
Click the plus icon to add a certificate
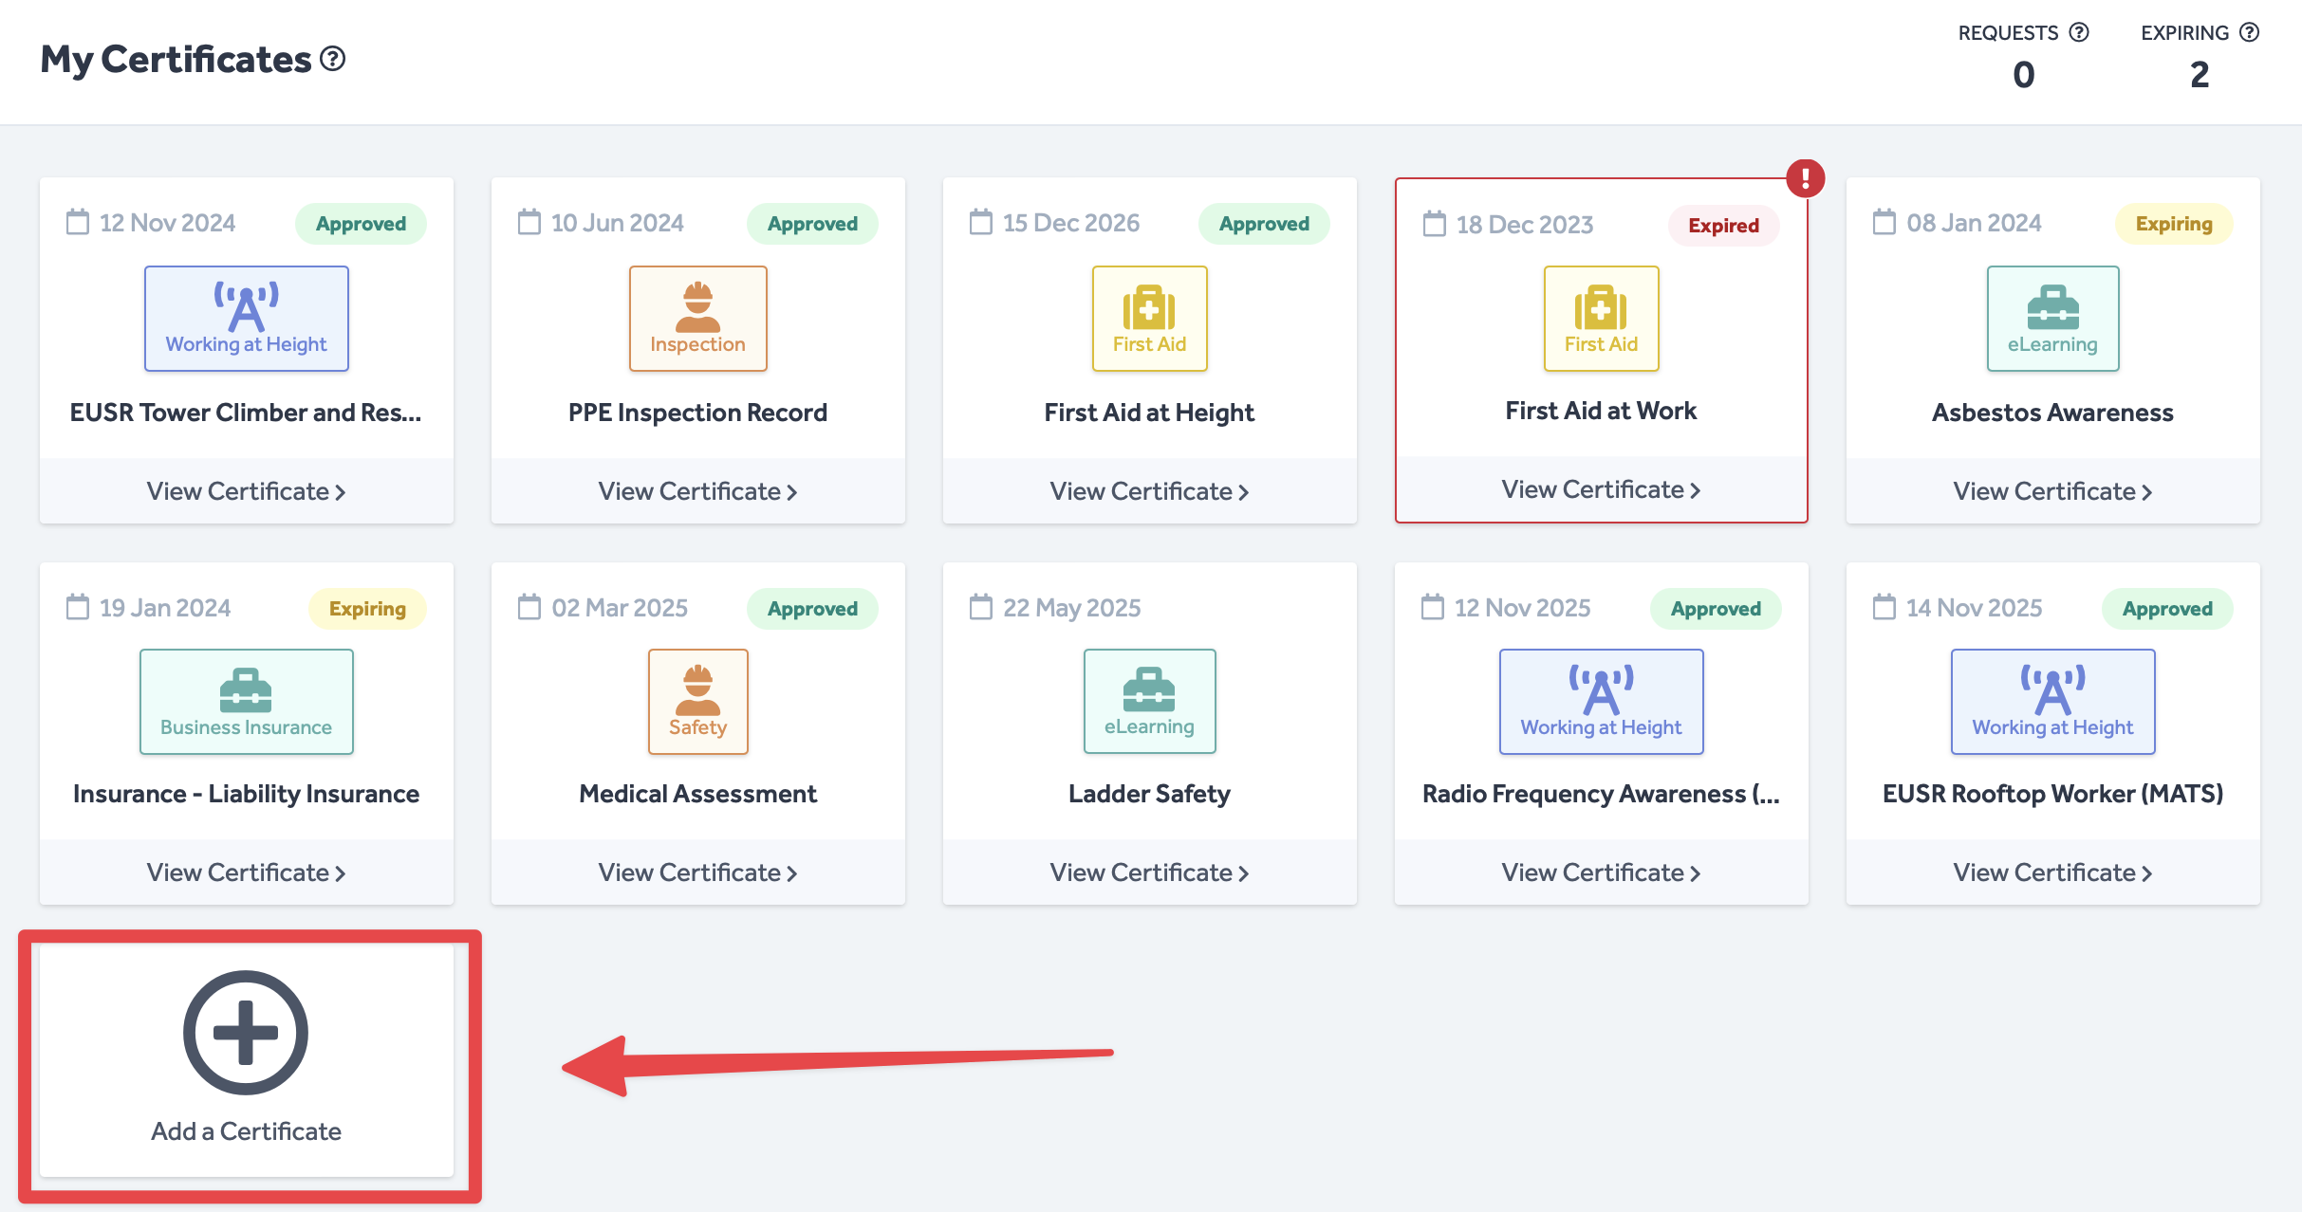pos(245,1032)
